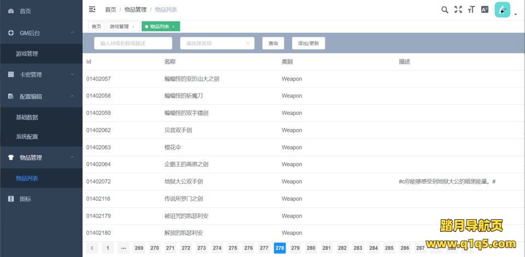Click the user avatar image
This screenshot has height=257, width=525.
[x=502, y=10]
